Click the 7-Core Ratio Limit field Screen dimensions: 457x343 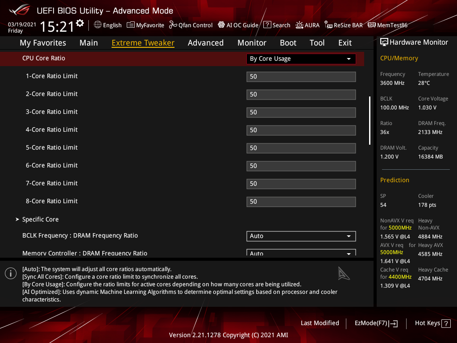point(301,184)
